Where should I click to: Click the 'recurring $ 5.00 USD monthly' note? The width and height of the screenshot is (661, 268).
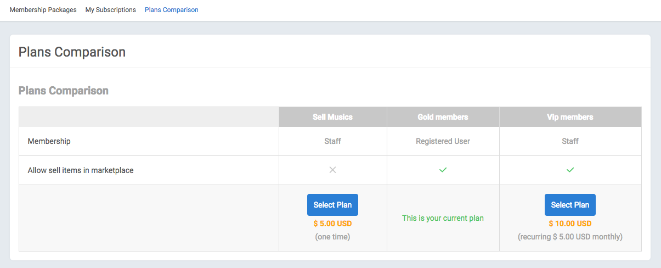tap(570, 237)
